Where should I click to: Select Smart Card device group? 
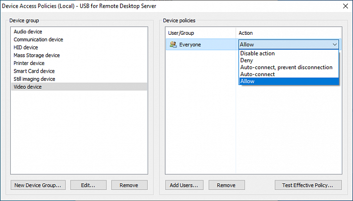pyautogui.click(x=79, y=71)
